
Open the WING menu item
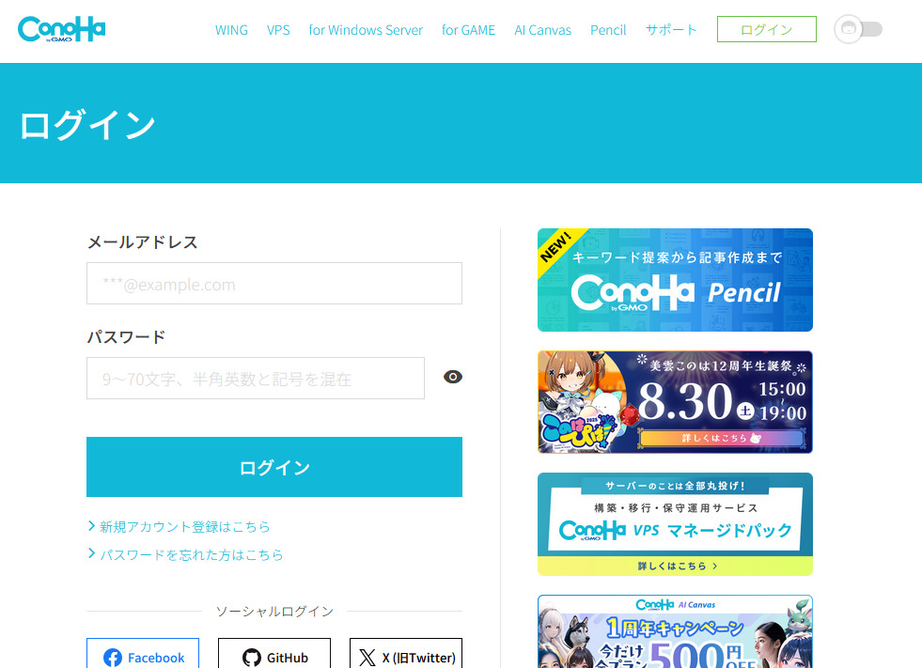pos(231,30)
